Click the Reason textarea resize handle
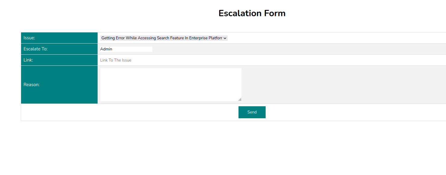 240,99
